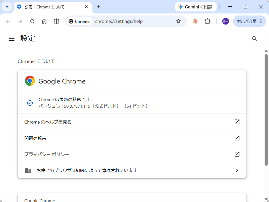
Task: Click the Google Chrome logo
Action: click(30, 81)
